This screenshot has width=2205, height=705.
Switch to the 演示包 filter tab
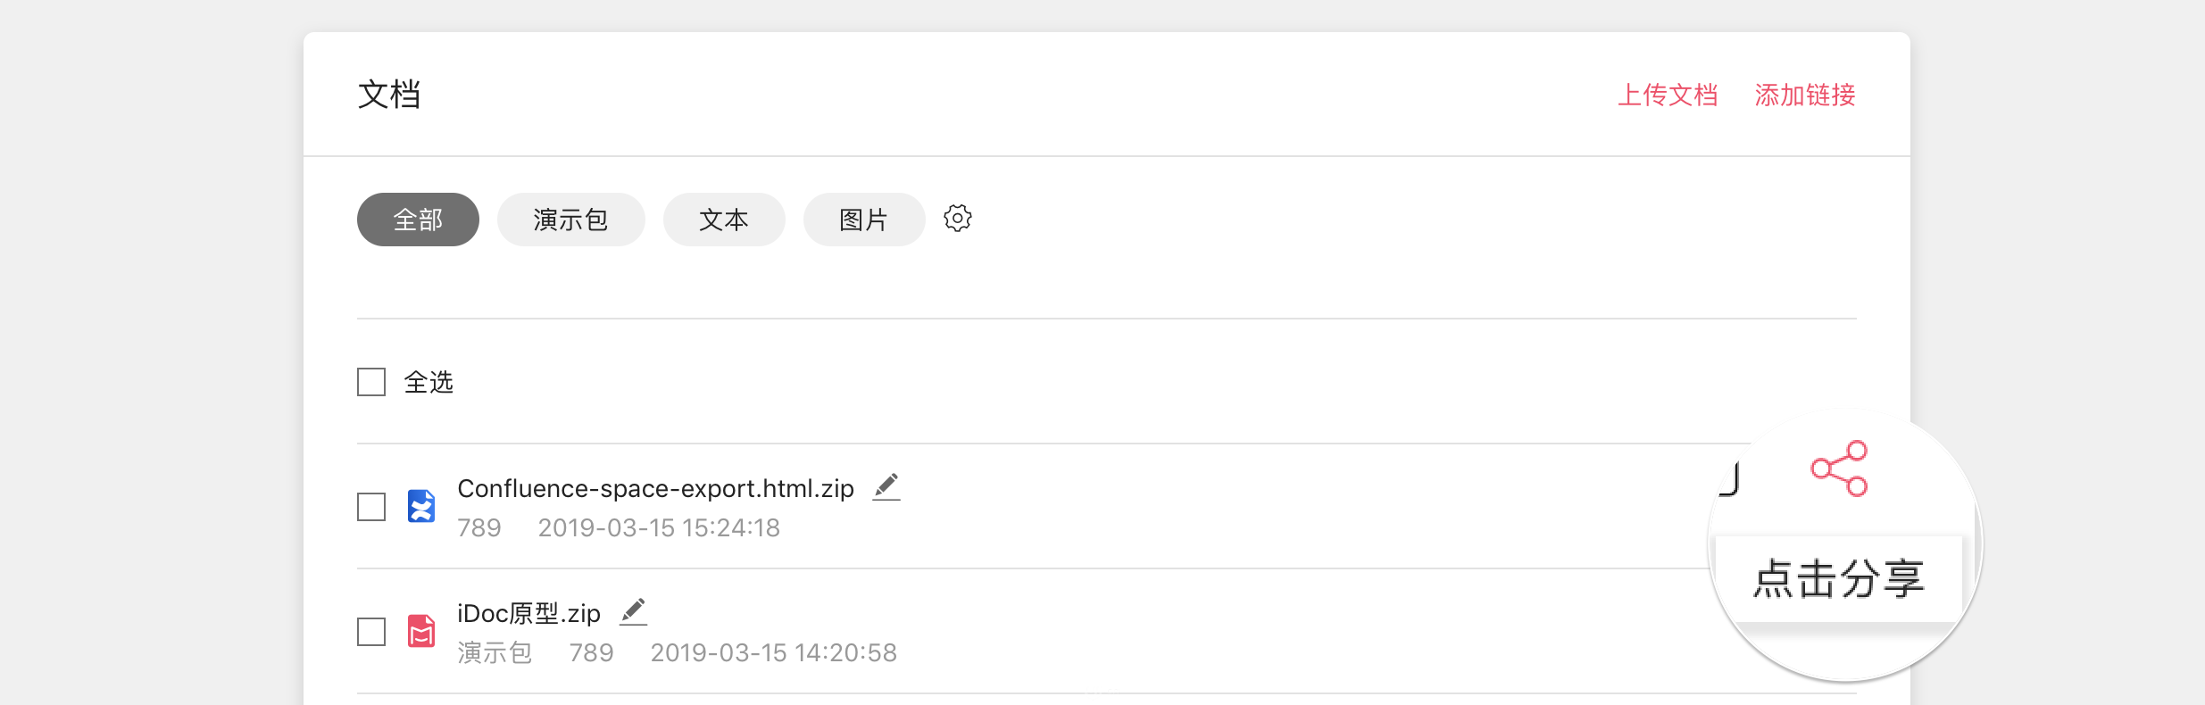pos(570,220)
